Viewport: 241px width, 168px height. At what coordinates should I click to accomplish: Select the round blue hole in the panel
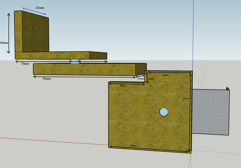(x=164, y=112)
